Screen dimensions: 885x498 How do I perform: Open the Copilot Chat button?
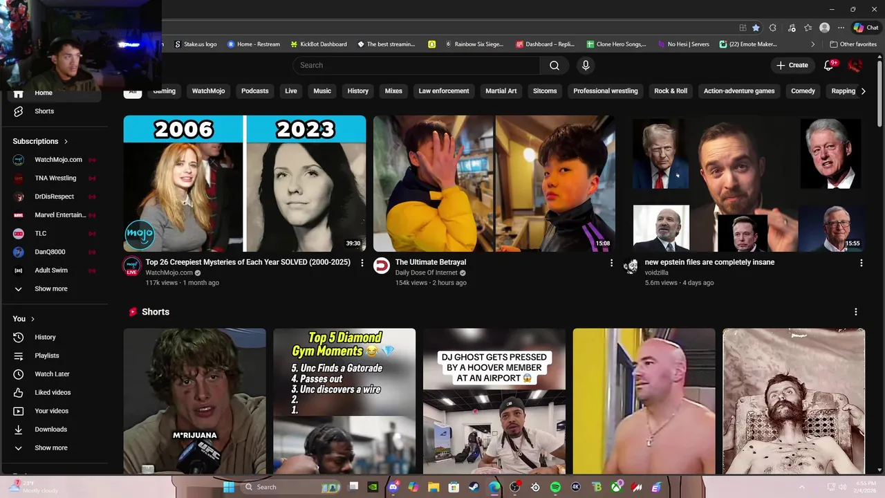click(x=866, y=28)
